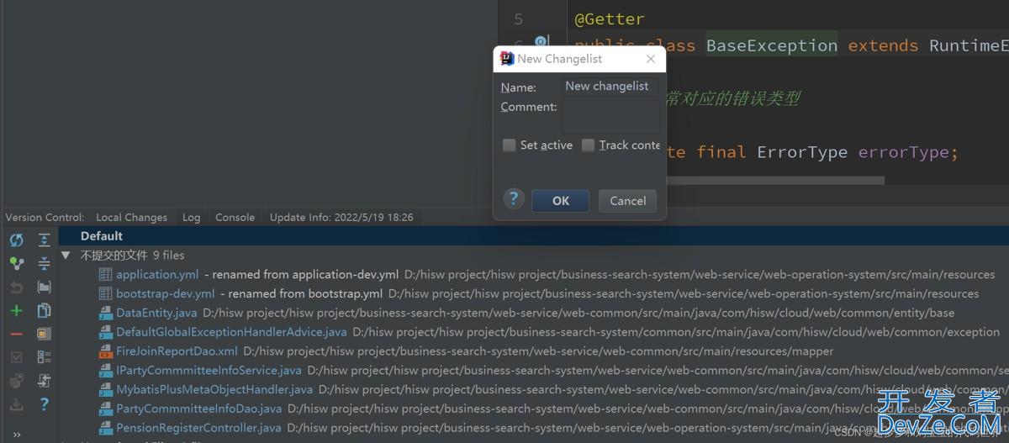Expand the hidden toolbar items chevron
Viewport: 1009px width, 443px height.
(16, 434)
